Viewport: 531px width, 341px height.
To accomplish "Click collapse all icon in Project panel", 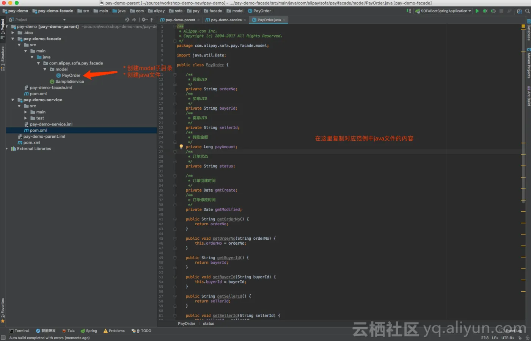I will pos(134,20).
